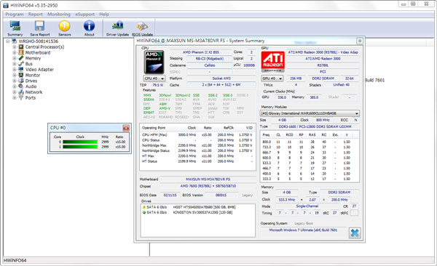Click the core 0 clock bar
This screenshot has height=266, width=437.
pos(80,142)
